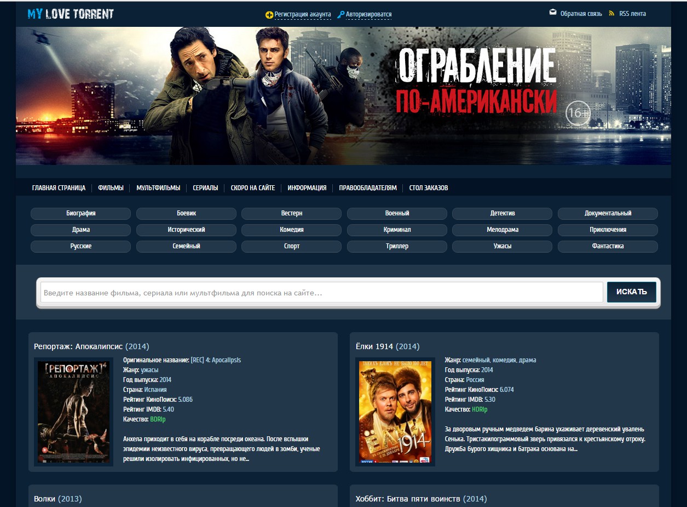This screenshot has width=687, height=507.
Task: Open the Правообладателям menu item
Action: [x=368, y=188]
